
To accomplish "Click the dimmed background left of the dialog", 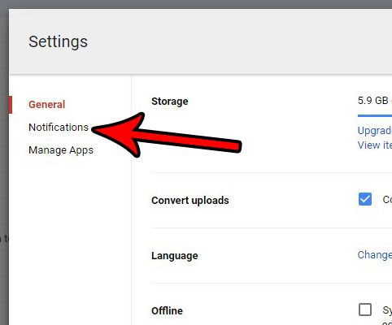I will click(4, 162).
